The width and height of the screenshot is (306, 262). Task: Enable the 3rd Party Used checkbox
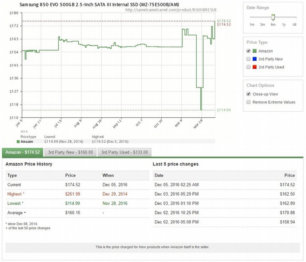248,67
